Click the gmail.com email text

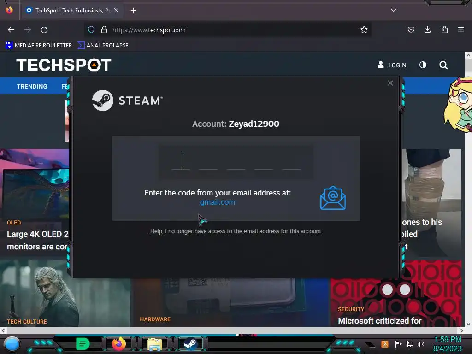click(218, 202)
